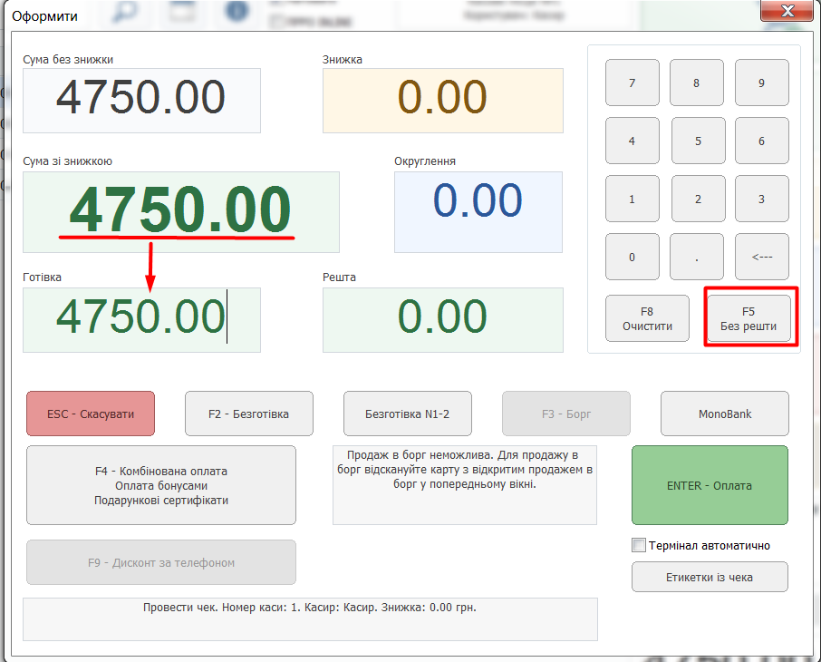Close the Оформити dialog window
Viewport: 821px width, 662px height.
pyautogui.click(x=787, y=11)
